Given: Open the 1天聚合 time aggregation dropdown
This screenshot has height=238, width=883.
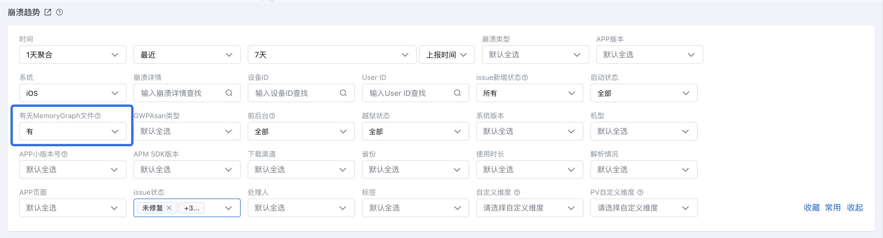Looking at the screenshot, I should [73, 55].
